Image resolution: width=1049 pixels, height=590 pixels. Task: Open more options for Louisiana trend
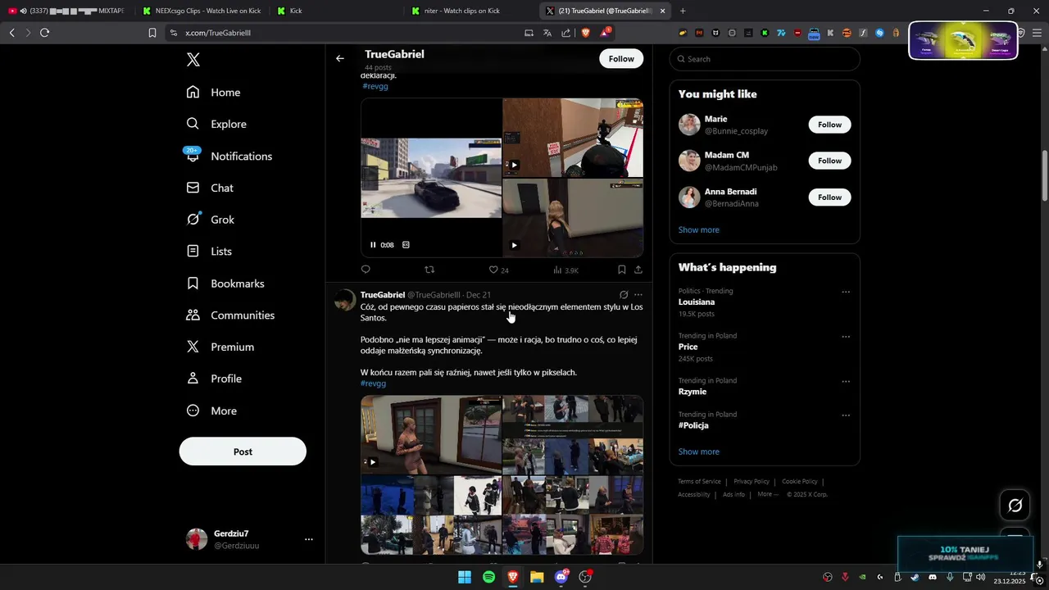coord(846,292)
